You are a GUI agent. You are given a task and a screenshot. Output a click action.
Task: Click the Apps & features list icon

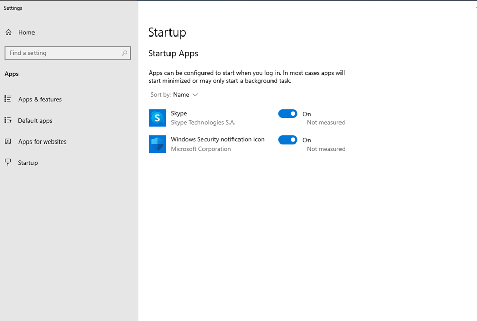coord(8,99)
